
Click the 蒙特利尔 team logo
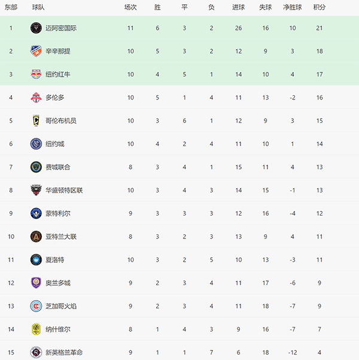coord(36,213)
